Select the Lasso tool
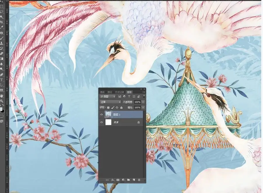 pyautogui.click(x=2, y=12)
